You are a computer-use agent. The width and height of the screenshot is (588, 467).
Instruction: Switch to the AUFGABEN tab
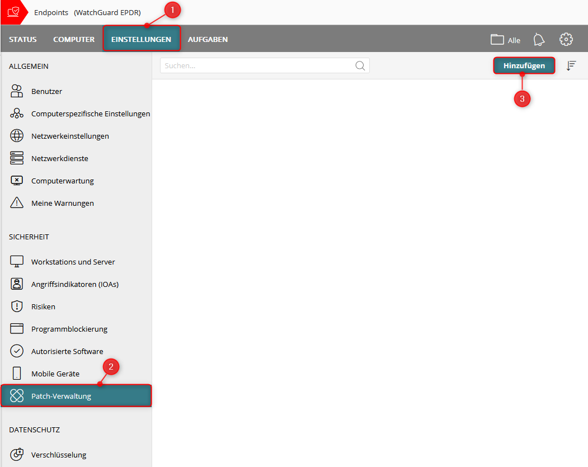208,40
